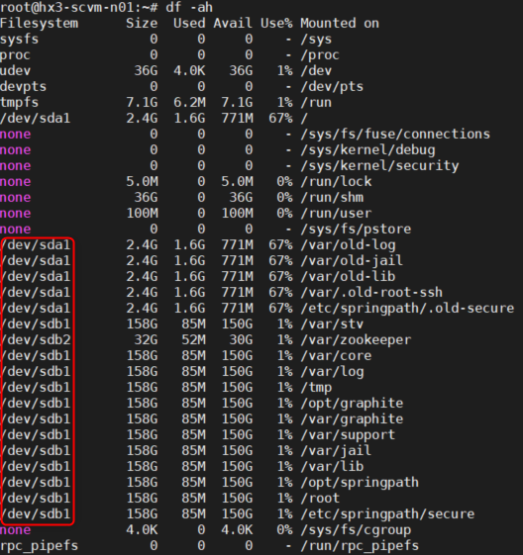Click the '/sys/fs/pstore' mount path
Viewport: 523px width, 555px height.
click(x=357, y=229)
